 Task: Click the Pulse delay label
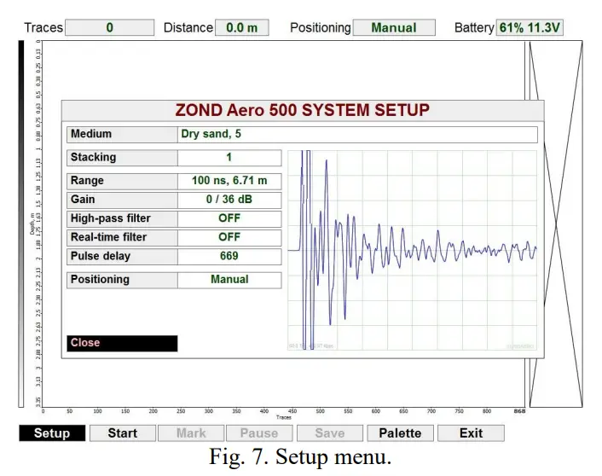click(x=122, y=257)
